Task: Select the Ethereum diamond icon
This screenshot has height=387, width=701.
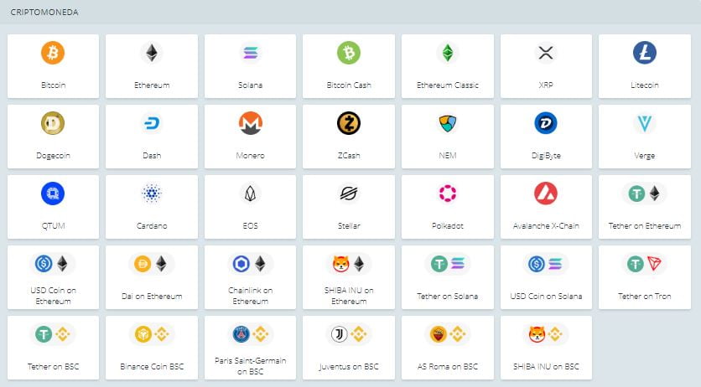Action: tap(152, 53)
